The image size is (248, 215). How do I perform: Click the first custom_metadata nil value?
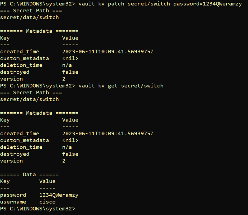coord(70,58)
